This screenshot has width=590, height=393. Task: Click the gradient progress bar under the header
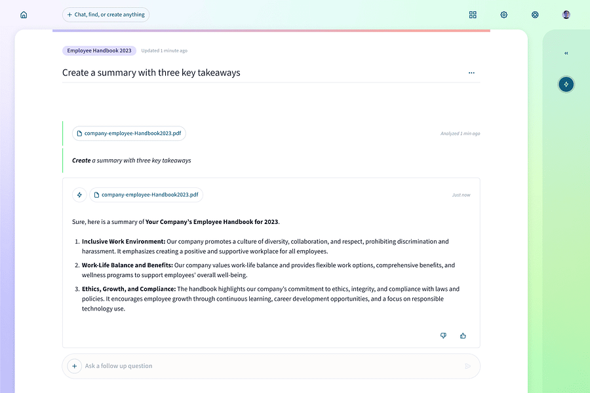click(x=271, y=29)
